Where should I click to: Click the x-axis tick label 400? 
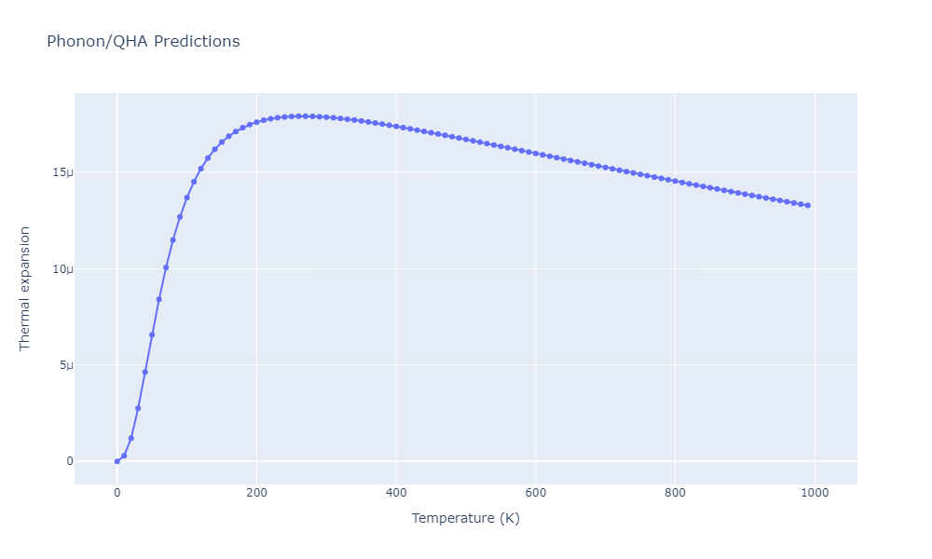tap(396, 494)
